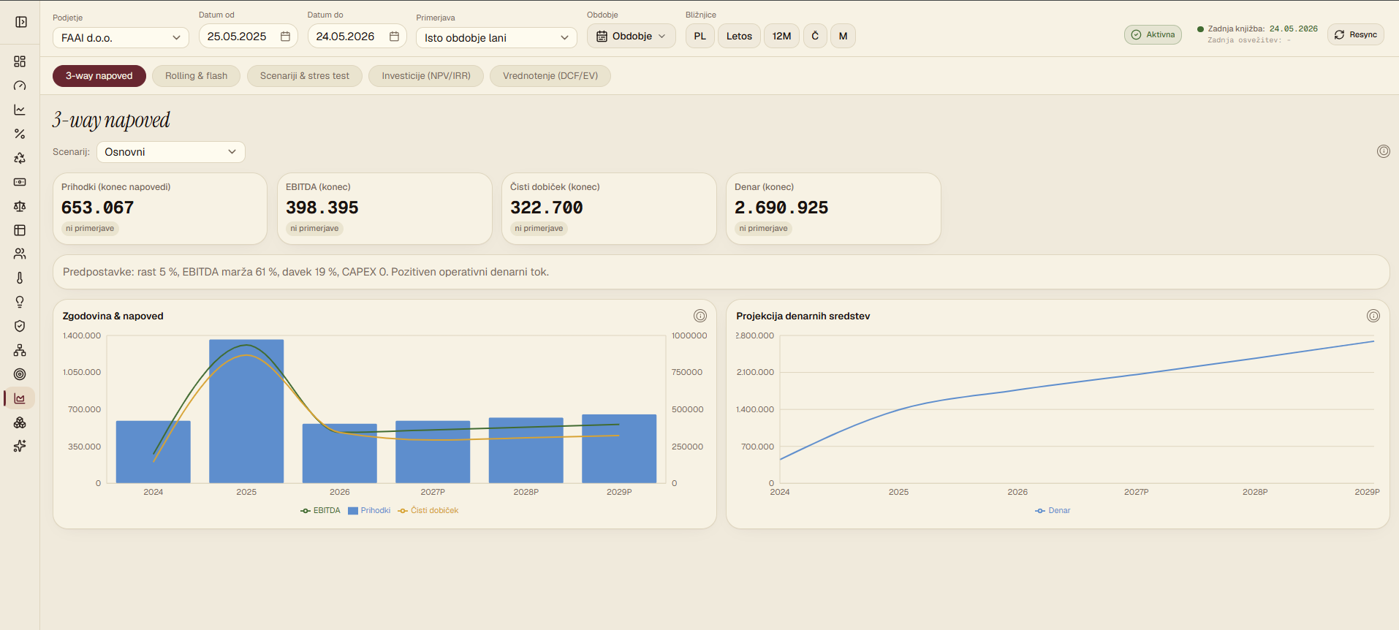This screenshot has width=1399, height=630.
Task: Open the lightbulb icon in sidebar
Action: (x=20, y=302)
